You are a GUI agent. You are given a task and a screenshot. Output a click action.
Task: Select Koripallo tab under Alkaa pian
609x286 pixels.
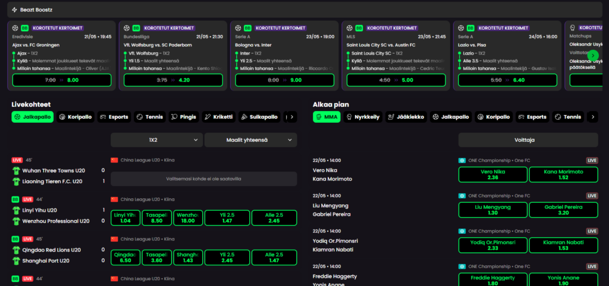tap(494, 117)
